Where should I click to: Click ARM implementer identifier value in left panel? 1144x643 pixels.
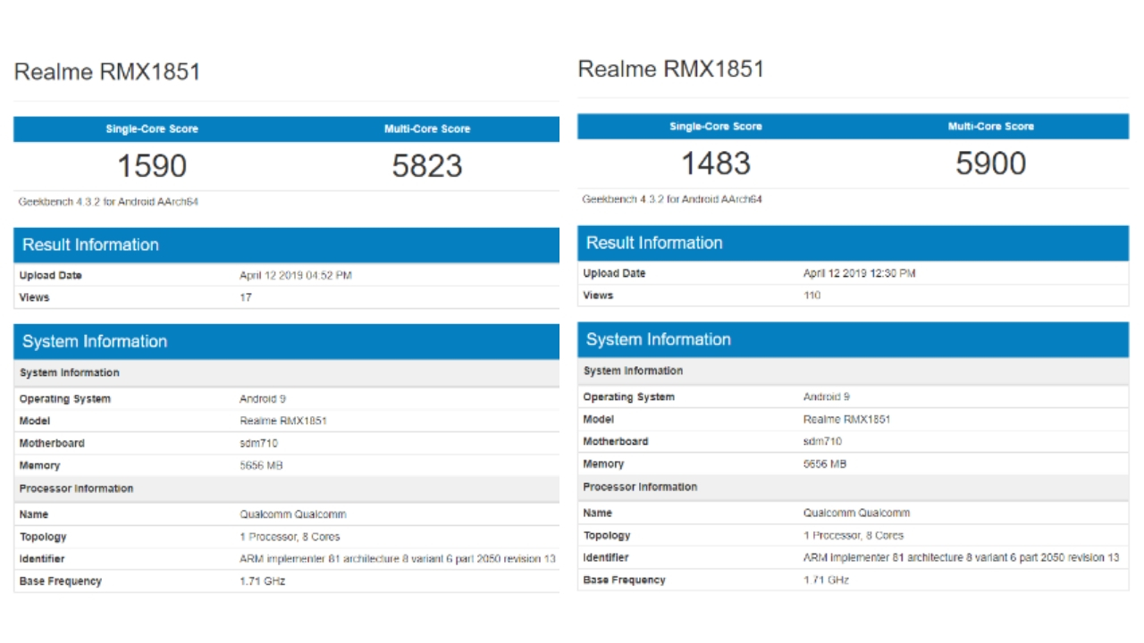coord(398,559)
